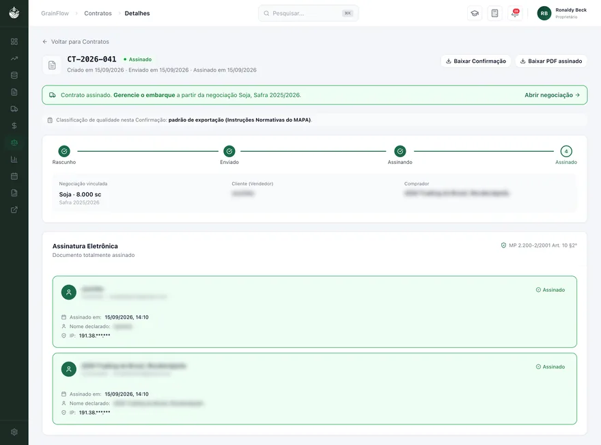Screen dimensions: 601x445
Task: Click the ⌘K shortcut badge in search
Action: pyautogui.click(x=347, y=14)
